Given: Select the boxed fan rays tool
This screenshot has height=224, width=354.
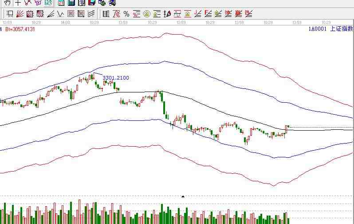Looking at the screenshot, I should click(x=30, y=14).
